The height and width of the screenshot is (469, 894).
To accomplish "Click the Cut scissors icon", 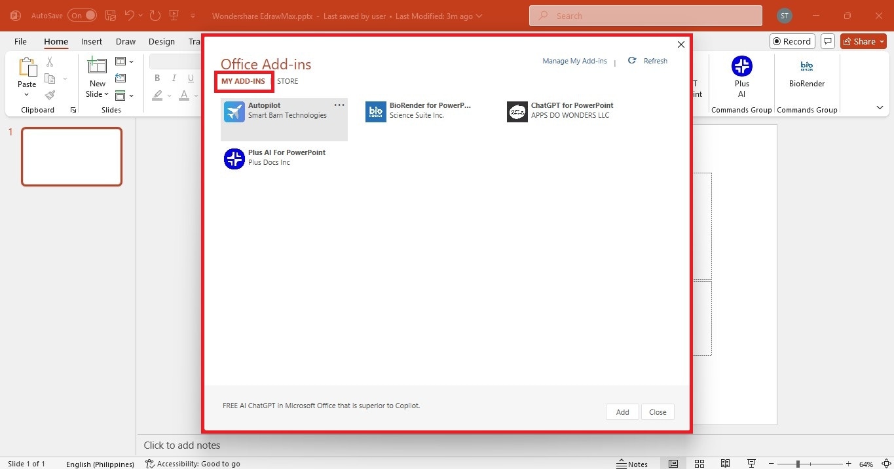I will click(50, 62).
